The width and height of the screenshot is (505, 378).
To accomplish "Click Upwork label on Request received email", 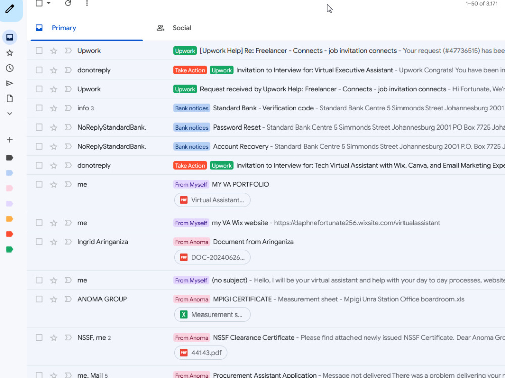I will [x=185, y=89].
